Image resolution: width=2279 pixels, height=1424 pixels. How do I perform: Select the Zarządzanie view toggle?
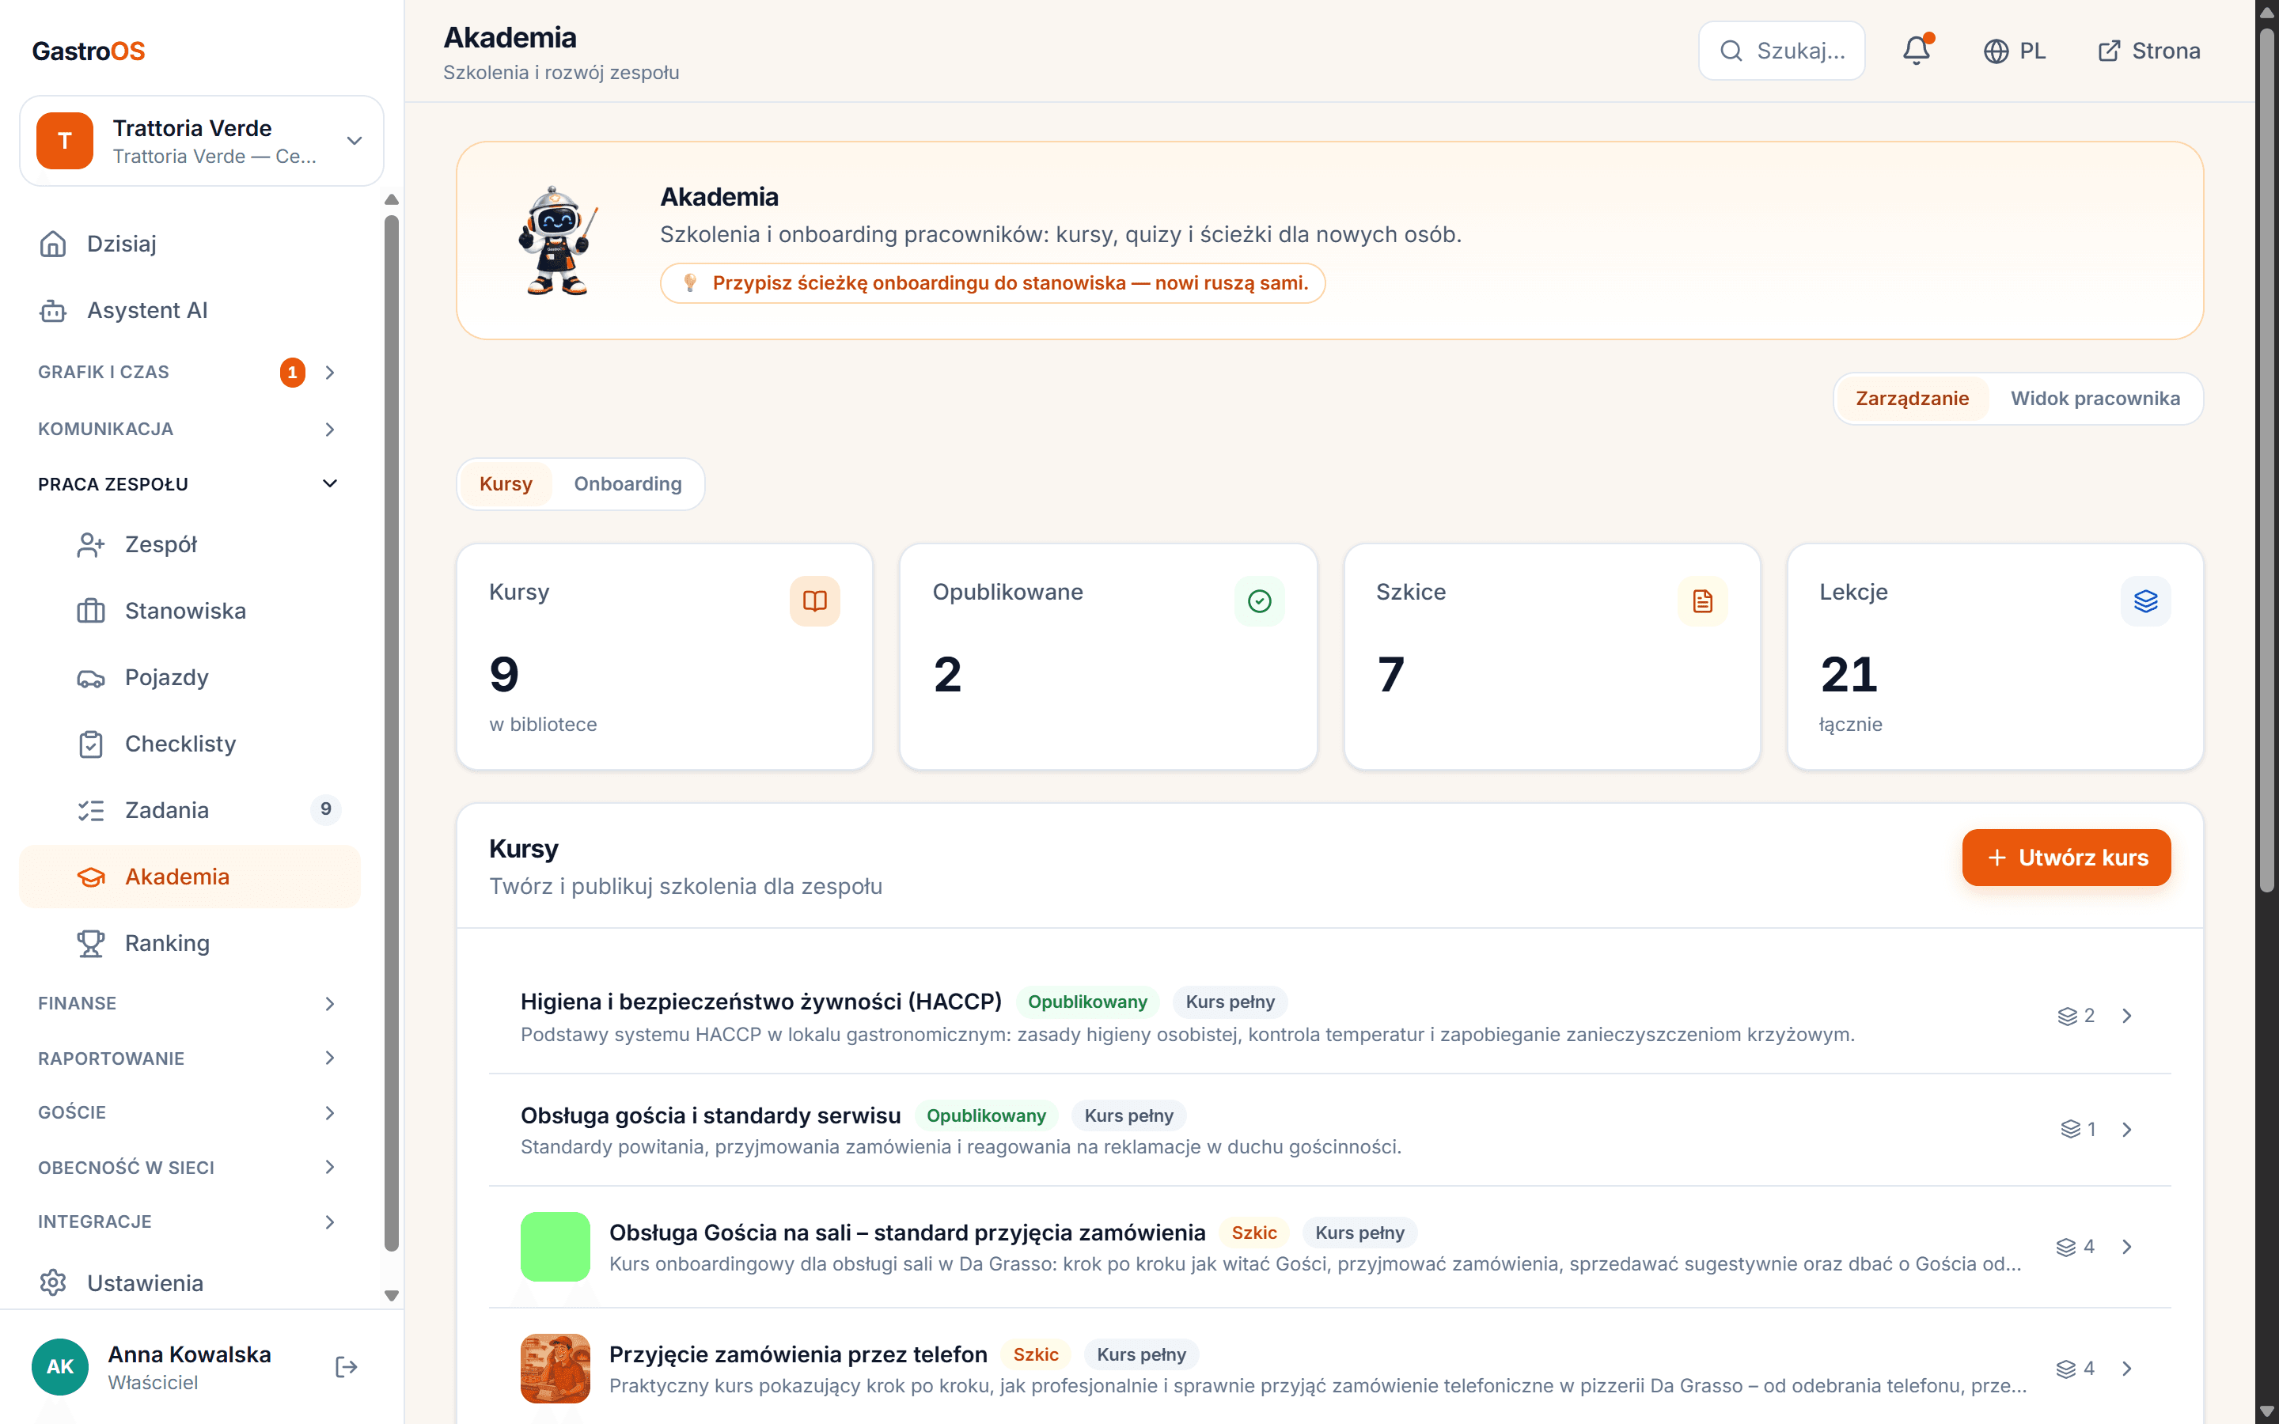coord(1912,399)
